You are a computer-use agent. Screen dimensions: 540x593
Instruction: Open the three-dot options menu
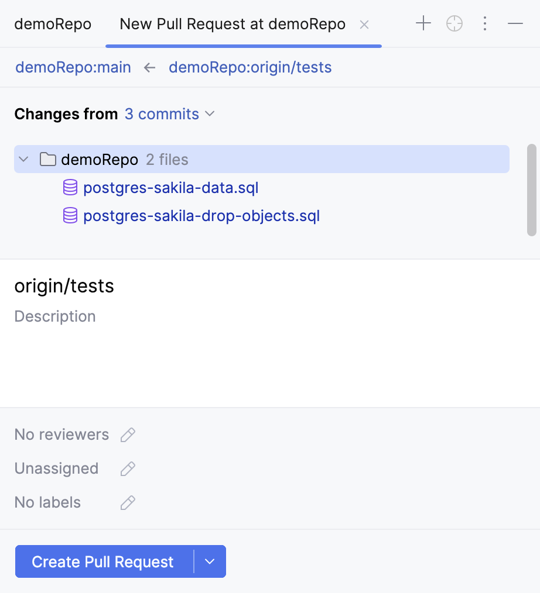[x=485, y=23]
